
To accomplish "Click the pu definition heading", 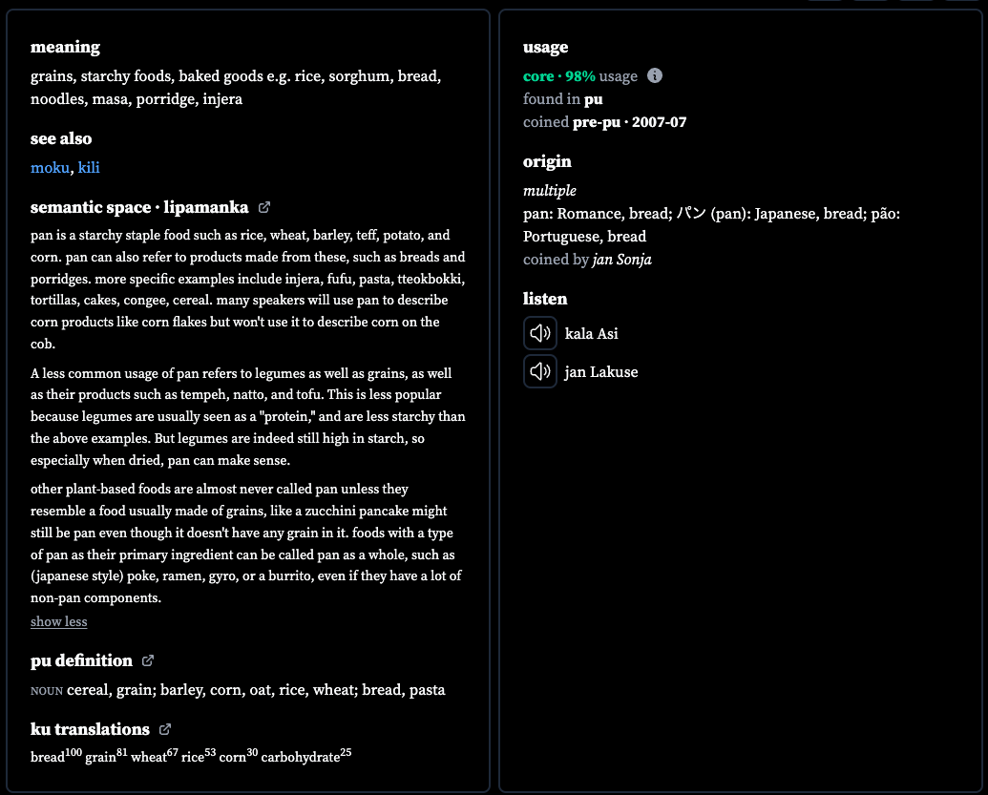I will (x=81, y=660).
